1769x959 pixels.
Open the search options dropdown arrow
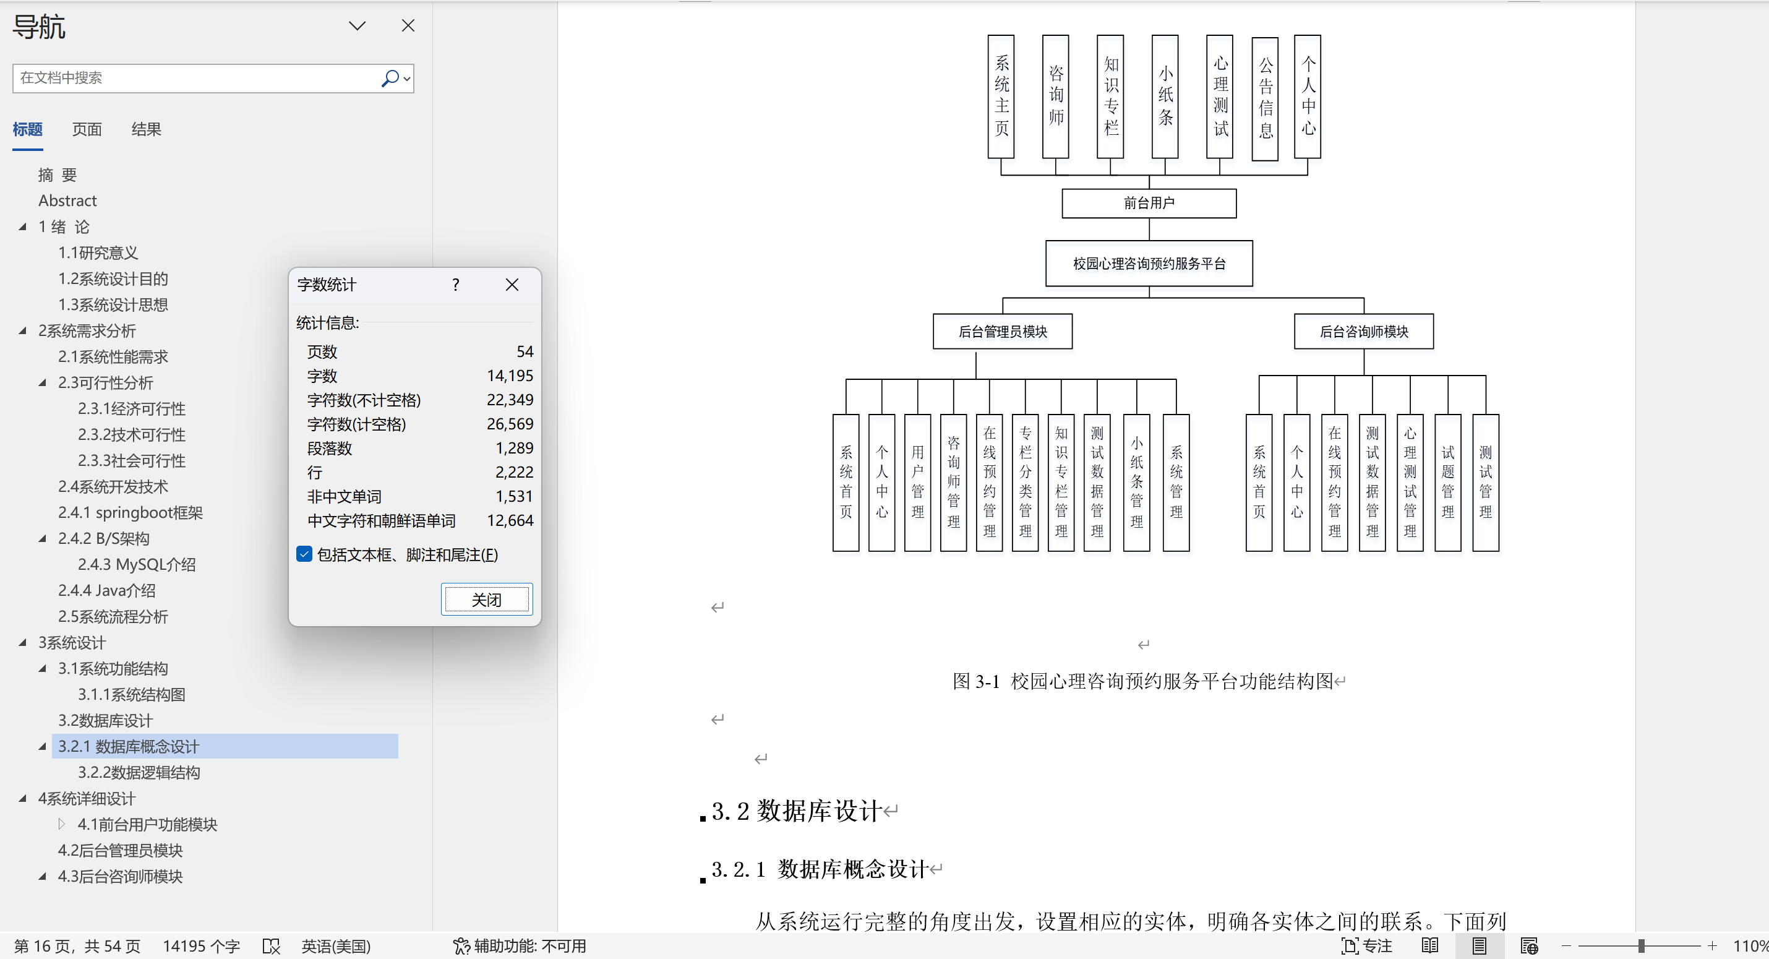[x=407, y=79]
